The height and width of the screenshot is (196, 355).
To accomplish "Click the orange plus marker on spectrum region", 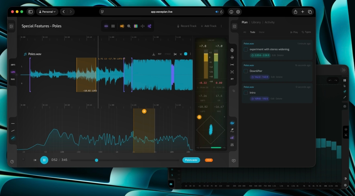I will click(144, 111).
